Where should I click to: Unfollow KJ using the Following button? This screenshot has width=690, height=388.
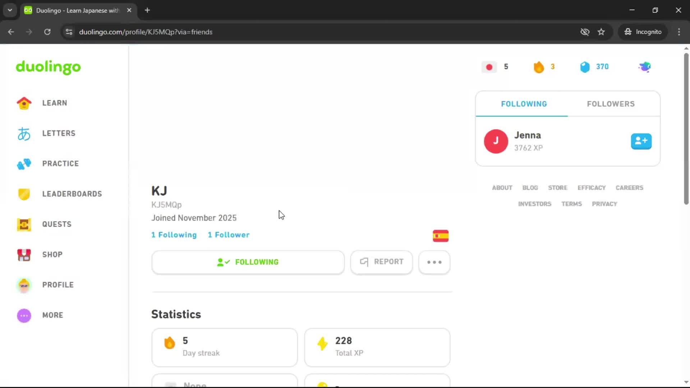tap(248, 262)
